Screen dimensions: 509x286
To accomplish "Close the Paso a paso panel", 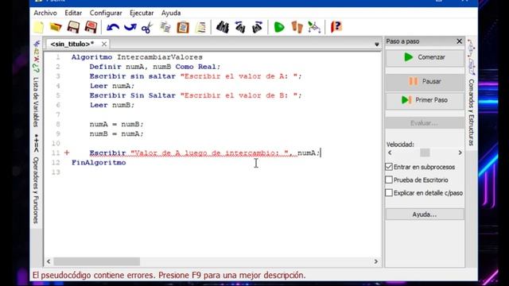I will (x=459, y=41).
